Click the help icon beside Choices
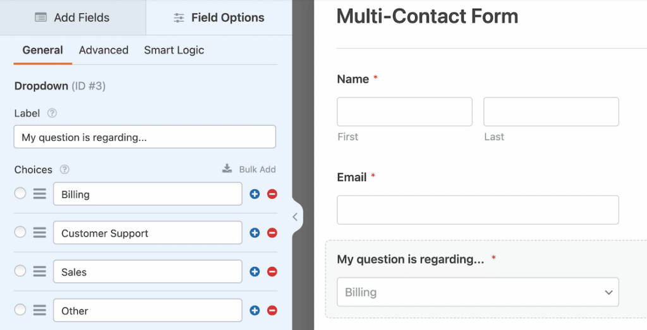 (64, 170)
